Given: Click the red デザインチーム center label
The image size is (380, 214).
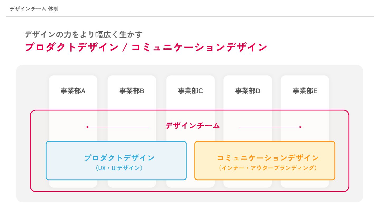Looking at the screenshot, I should (x=193, y=126).
